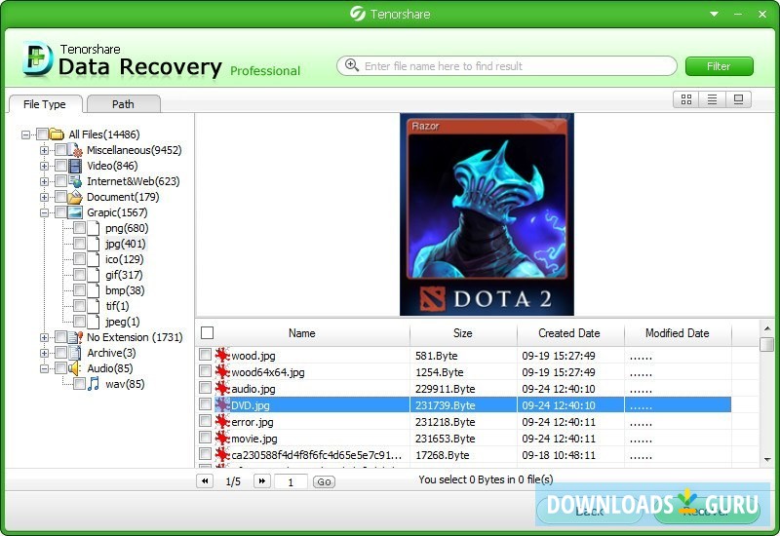Click file list scroll down arrow
Viewport: 780px width, 536px height.
point(767,459)
